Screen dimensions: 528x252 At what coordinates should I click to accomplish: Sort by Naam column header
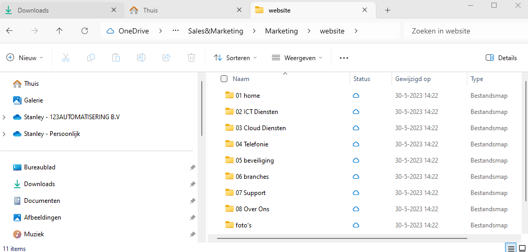click(241, 79)
